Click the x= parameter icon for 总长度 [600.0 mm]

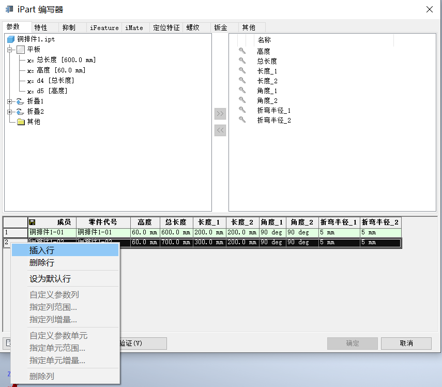tap(31, 61)
